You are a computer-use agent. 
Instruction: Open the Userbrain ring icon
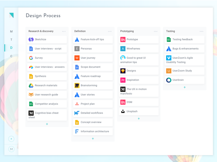[x=169, y=80]
